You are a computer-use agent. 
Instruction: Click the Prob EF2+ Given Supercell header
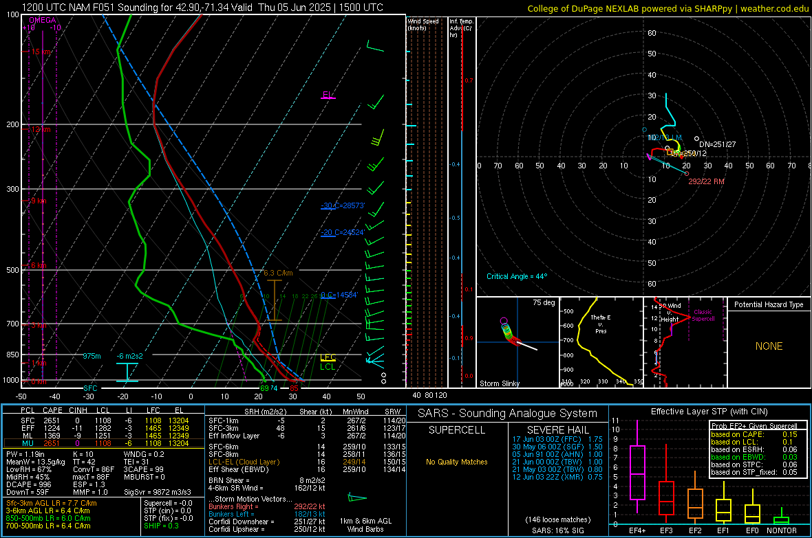coord(754,426)
